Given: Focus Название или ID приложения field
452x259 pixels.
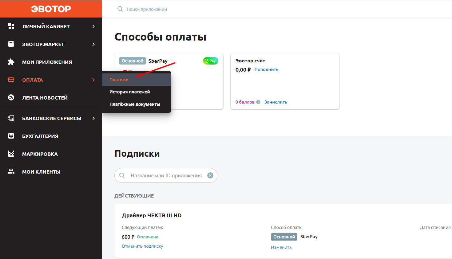Looking at the screenshot, I should [x=166, y=175].
